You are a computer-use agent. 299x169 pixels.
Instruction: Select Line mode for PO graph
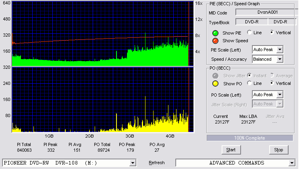click(x=249, y=83)
